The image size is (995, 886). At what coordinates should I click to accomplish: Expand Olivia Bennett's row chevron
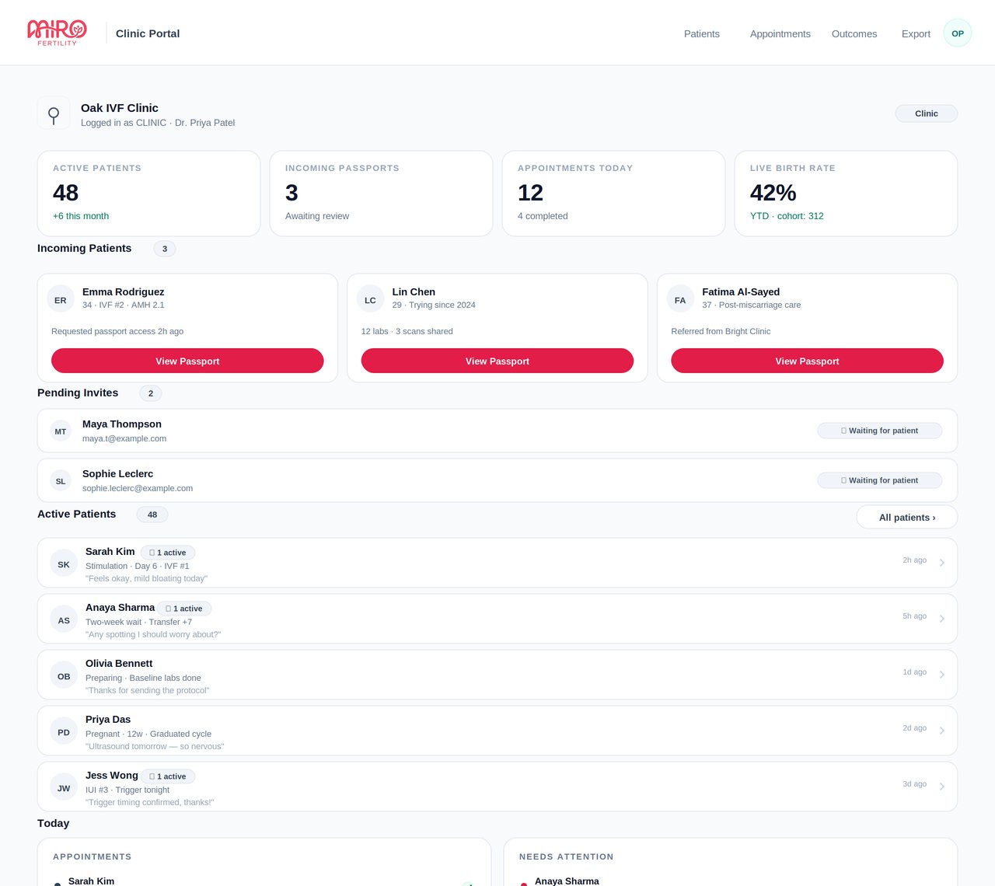(941, 675)
